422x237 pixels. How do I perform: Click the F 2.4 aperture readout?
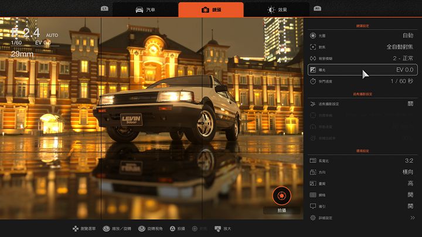[26, 33]
